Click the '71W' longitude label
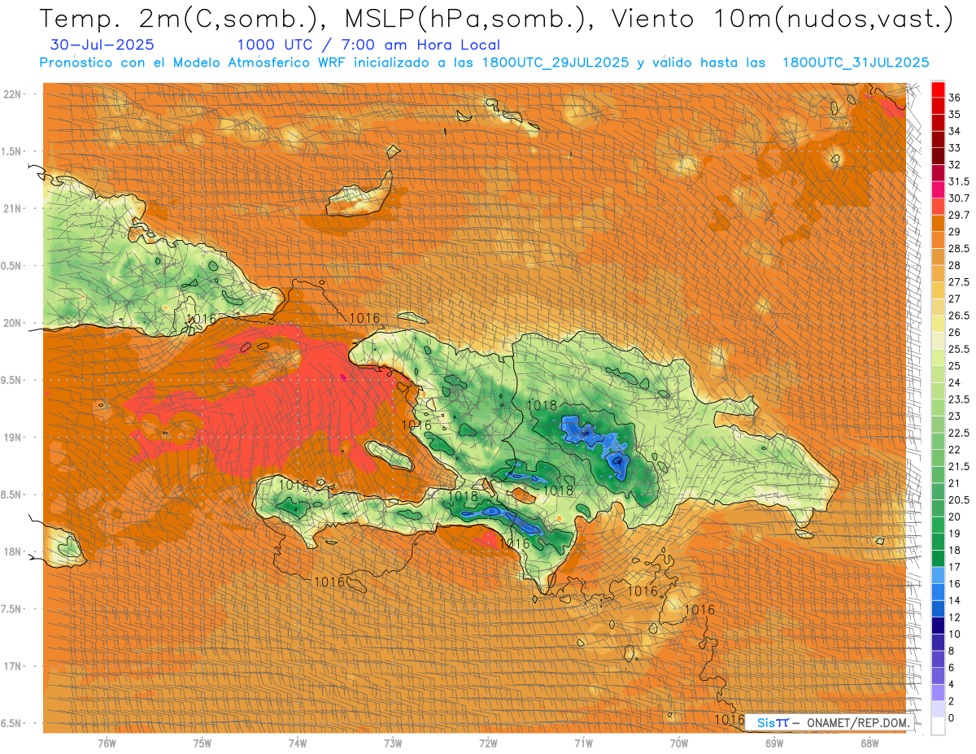 click(x=583, y=743)
